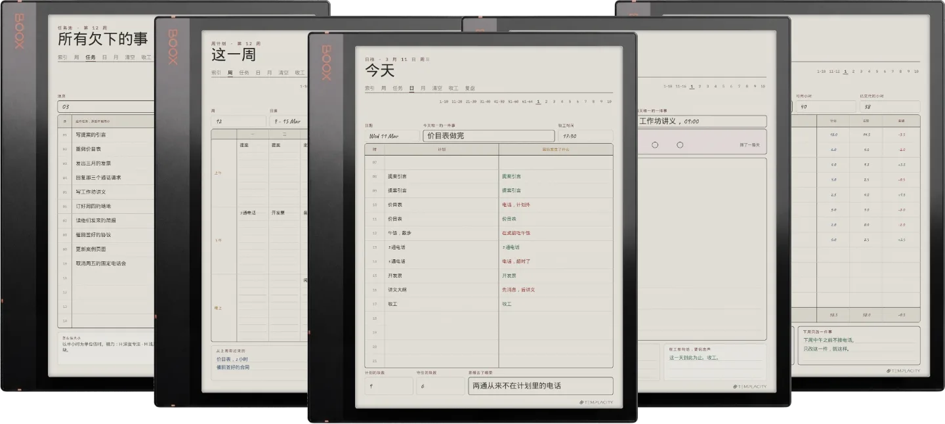This screenshot has width=945, height=424.
Task: Go to page 5 on Today page
Action: [x=570, y=102]
